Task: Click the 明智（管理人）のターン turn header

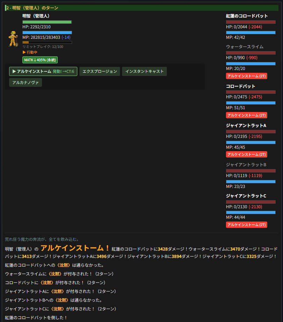Action: 32,8
